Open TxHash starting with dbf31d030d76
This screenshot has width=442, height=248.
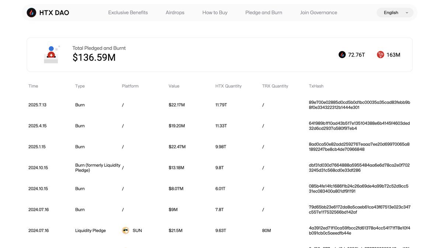coord(359,167)
